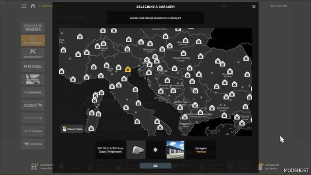Select the garage icon near Türkiye label

pyautogui.click(x=237, y=117)
